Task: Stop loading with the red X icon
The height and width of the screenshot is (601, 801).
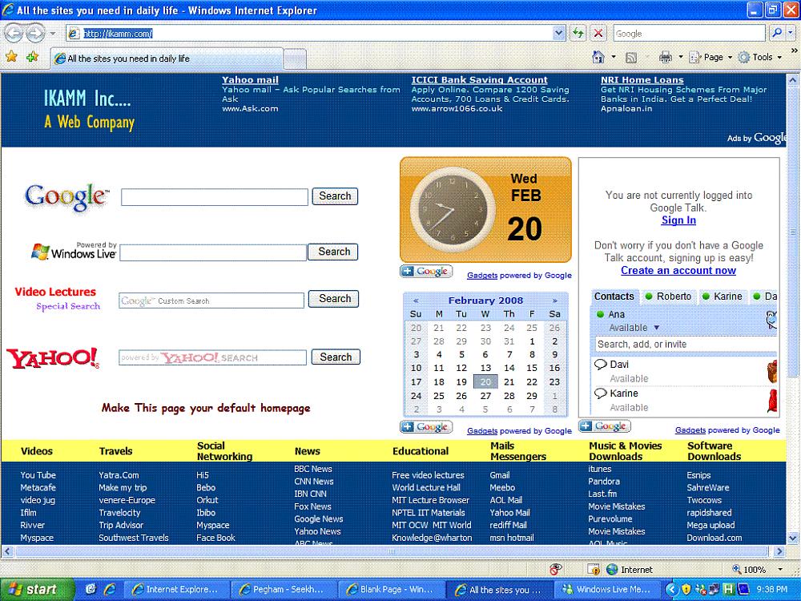Action: coord(598,34)
